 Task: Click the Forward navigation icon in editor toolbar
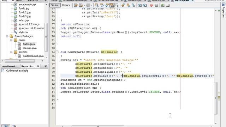pyautogui.click(x=88, y=5)
